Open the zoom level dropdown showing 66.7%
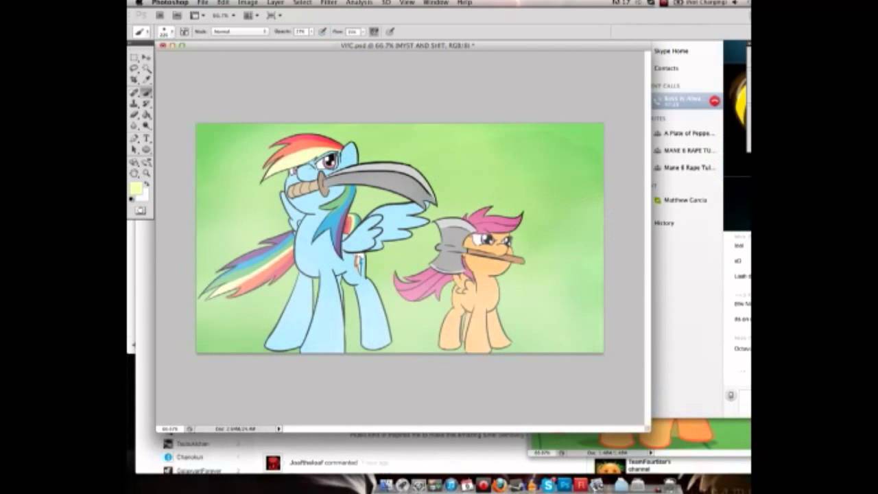Viewport: 878px width, 494px height. coord(223,15)
